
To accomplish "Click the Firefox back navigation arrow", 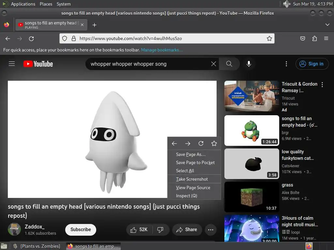I will pyautogui.click(x=8, y=38).
